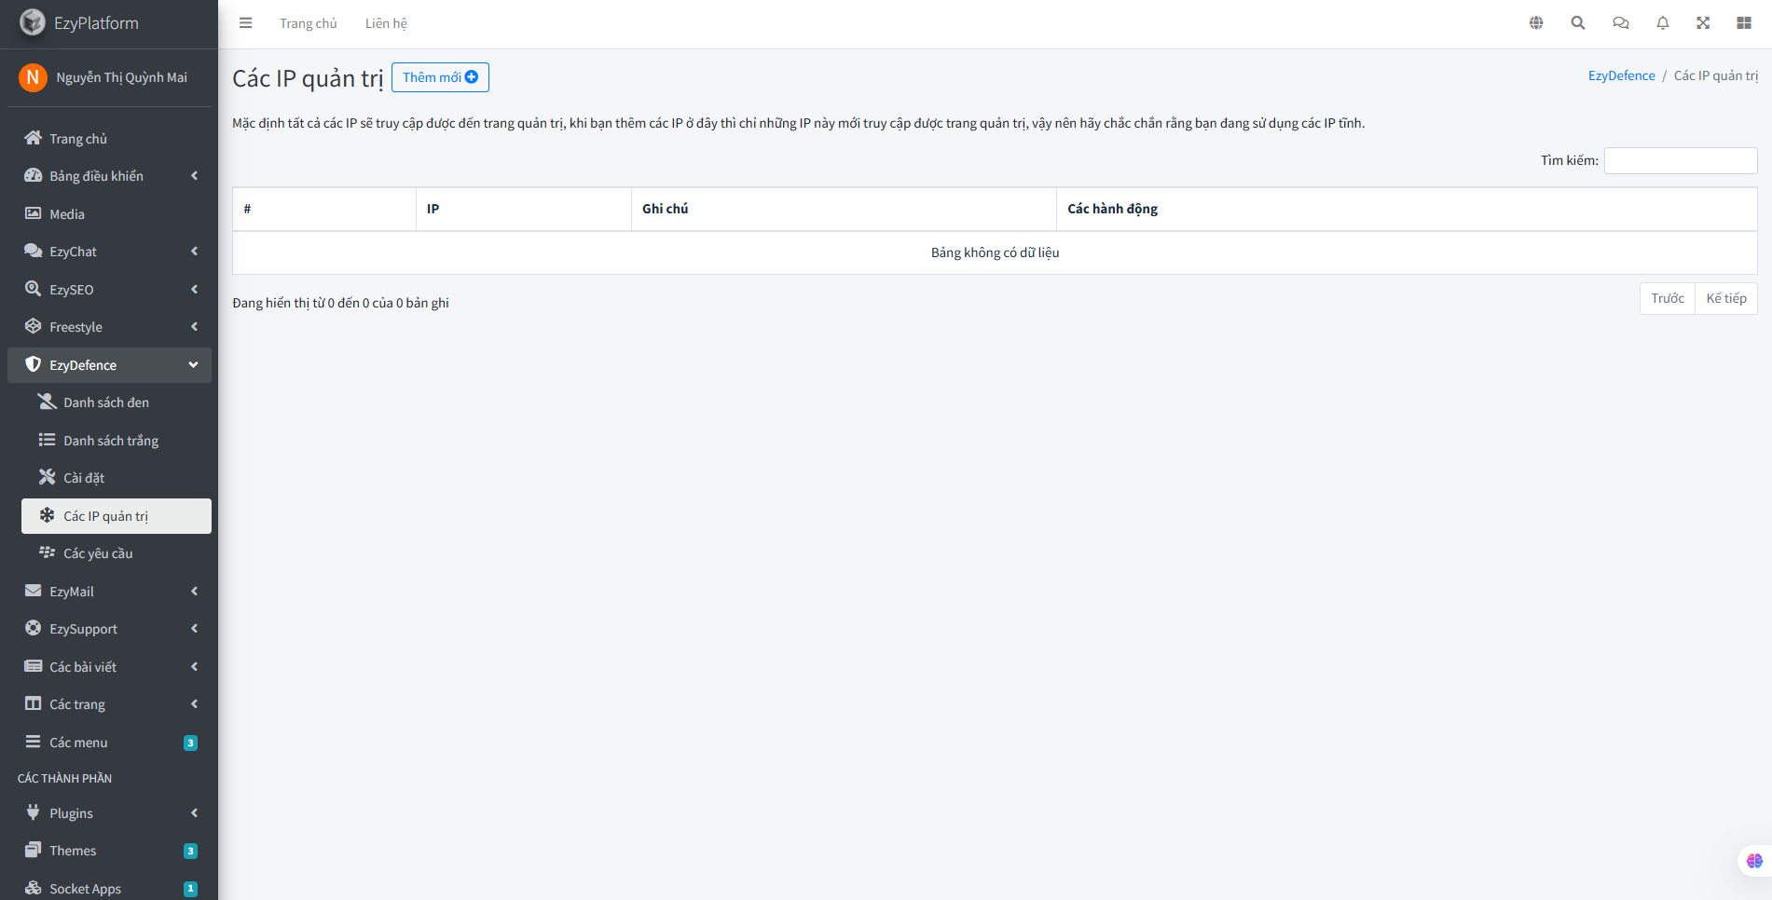
Task: Follow the EzyDefence breadcrumb link
Action: click(1621, 75)
